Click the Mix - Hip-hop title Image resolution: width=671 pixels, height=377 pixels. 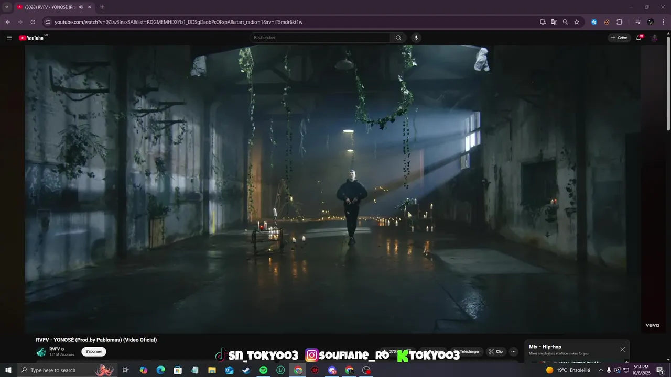[x=545, y=347]
